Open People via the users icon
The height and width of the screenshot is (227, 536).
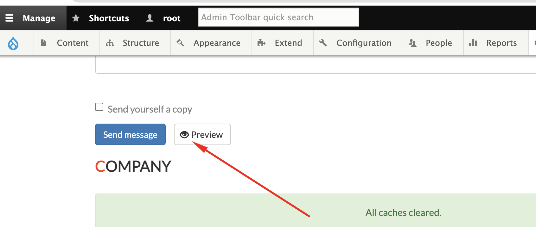pos(412,43)
